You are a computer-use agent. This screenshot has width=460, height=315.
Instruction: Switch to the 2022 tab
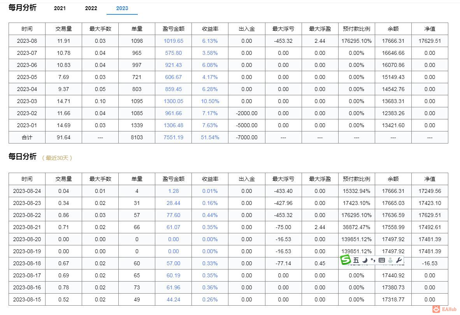[x=91, y=8]
